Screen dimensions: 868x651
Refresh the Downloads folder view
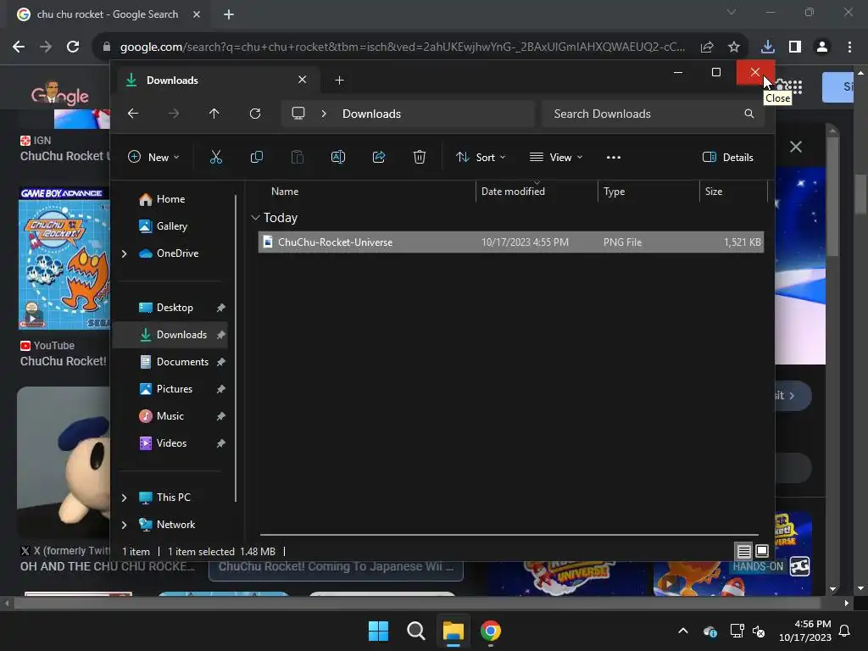254,114
